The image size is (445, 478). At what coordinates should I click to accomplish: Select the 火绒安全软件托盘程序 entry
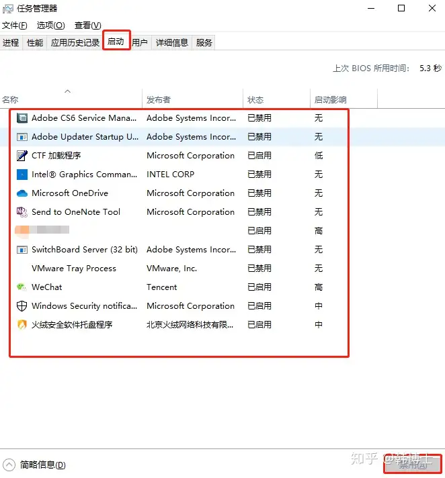pos(72,325)
